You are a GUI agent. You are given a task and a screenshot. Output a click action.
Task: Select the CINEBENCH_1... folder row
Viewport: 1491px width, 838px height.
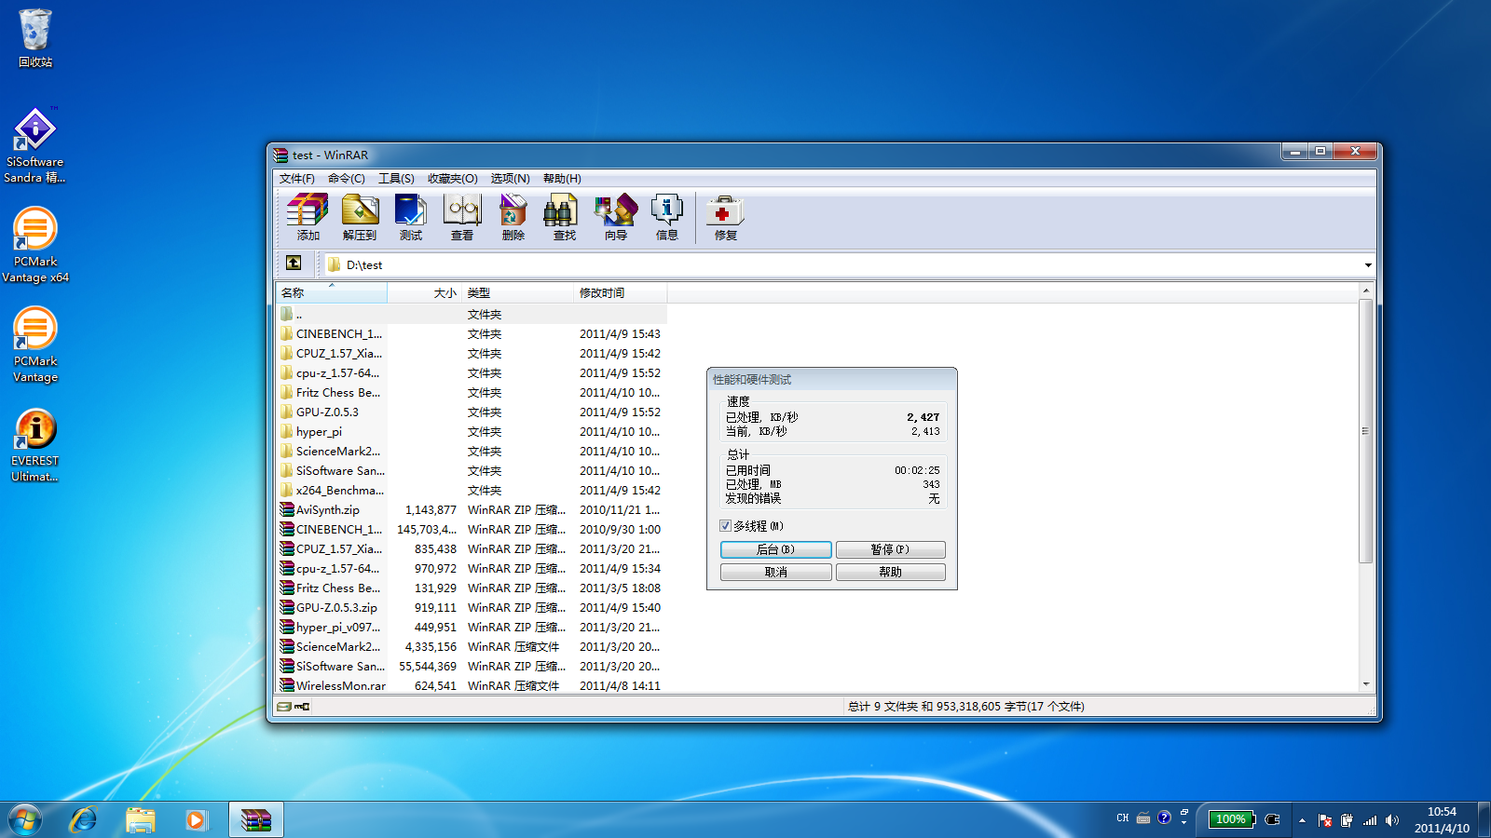click(x=471, y=333)
